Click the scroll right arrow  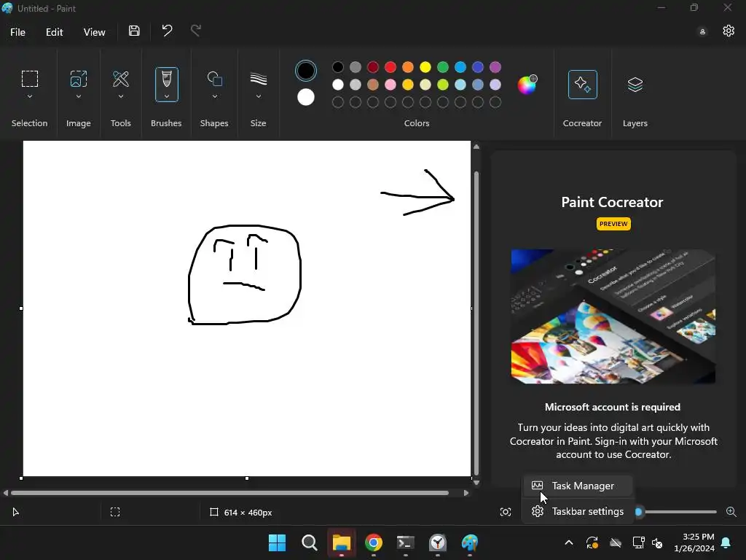click(466, 493)
